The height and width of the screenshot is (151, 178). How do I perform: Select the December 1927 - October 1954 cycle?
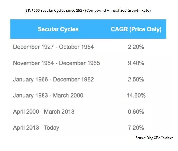tap(53, 47)
